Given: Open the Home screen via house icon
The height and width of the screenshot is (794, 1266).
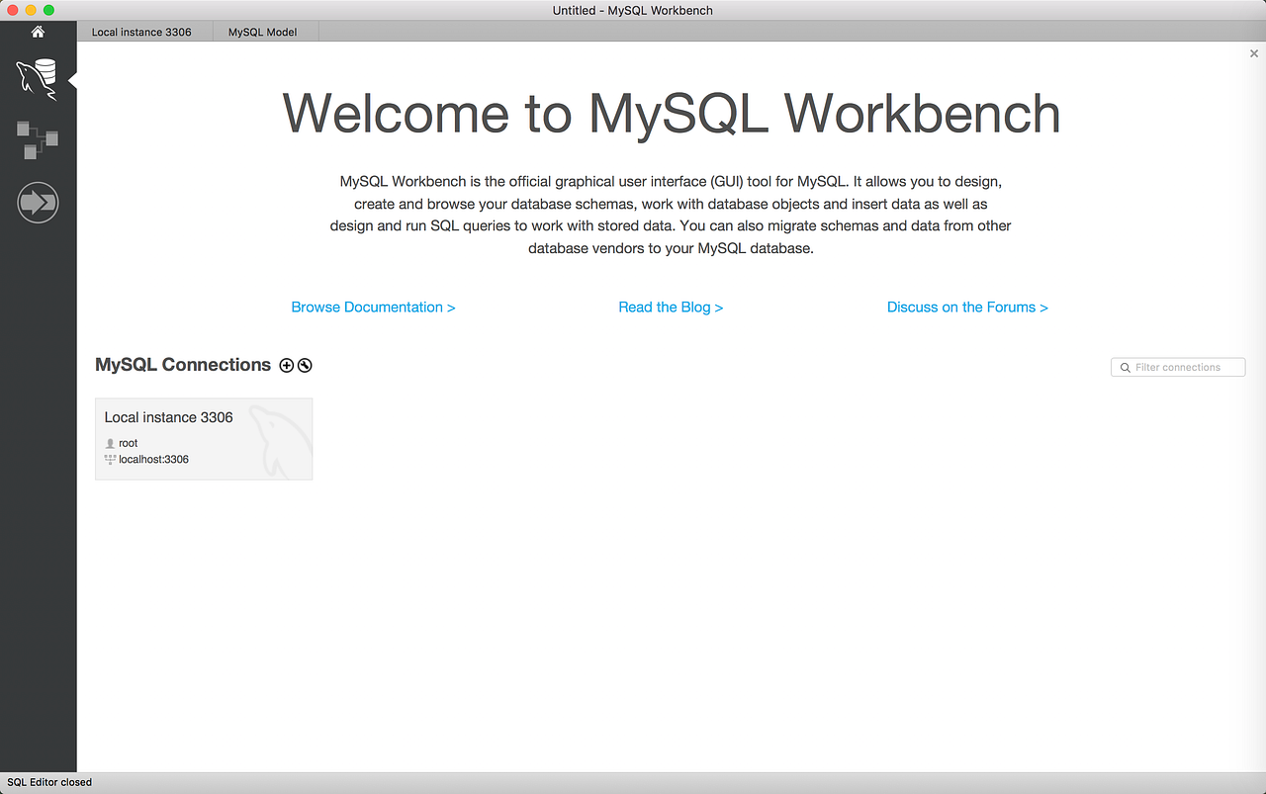Looking at the screenshot, I should click(x=38, y=32).
